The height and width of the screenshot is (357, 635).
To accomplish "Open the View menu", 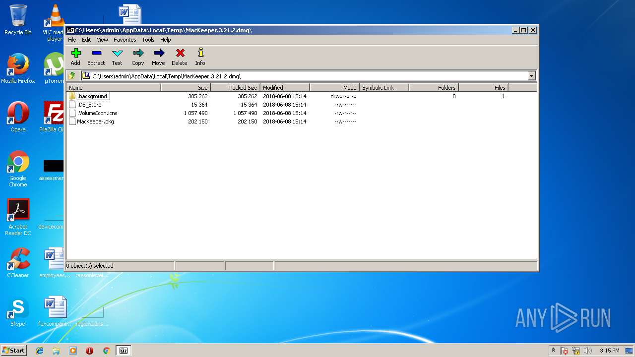I will pyautogui.click(x=102, y=40).
